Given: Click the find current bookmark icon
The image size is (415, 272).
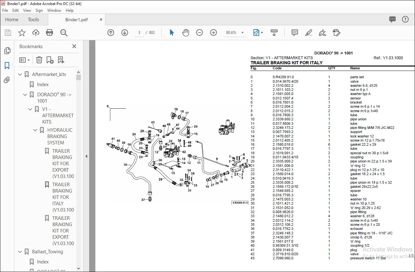Looking at the screenshot, I should click(61, 60).
